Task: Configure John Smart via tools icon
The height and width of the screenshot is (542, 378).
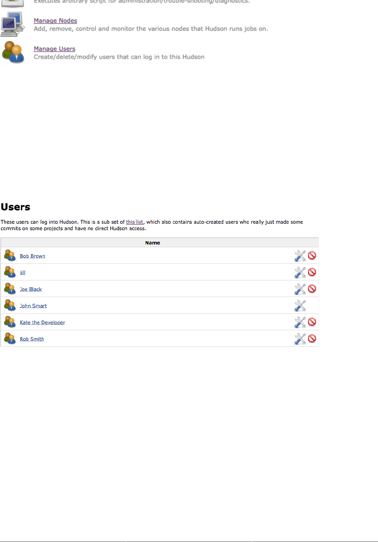Action: 300,305
